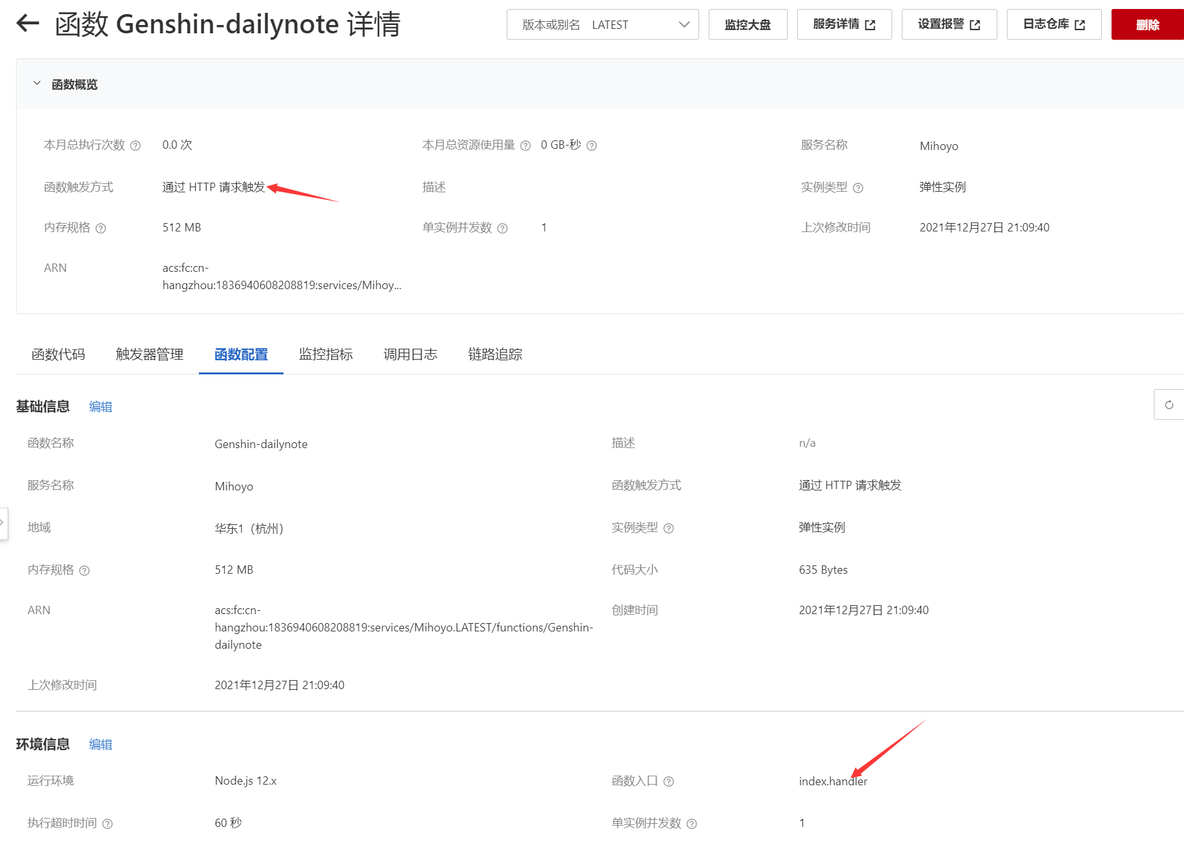Open the 调用日志 tab
Image resolution: width=1184 pixels, height=850 pixels.
point(409,354)
